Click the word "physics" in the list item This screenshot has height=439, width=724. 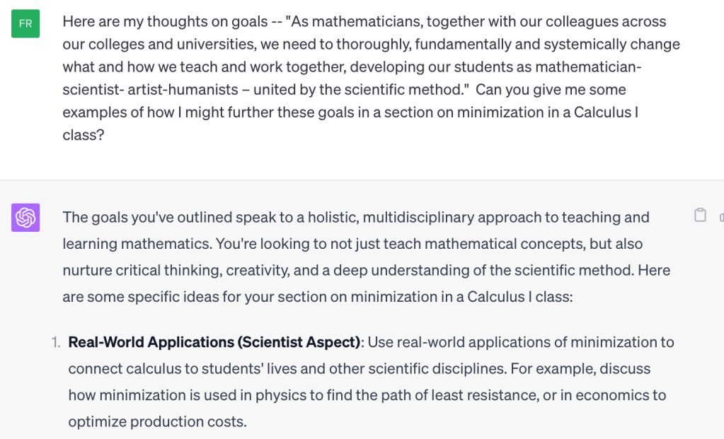point(266,395)
